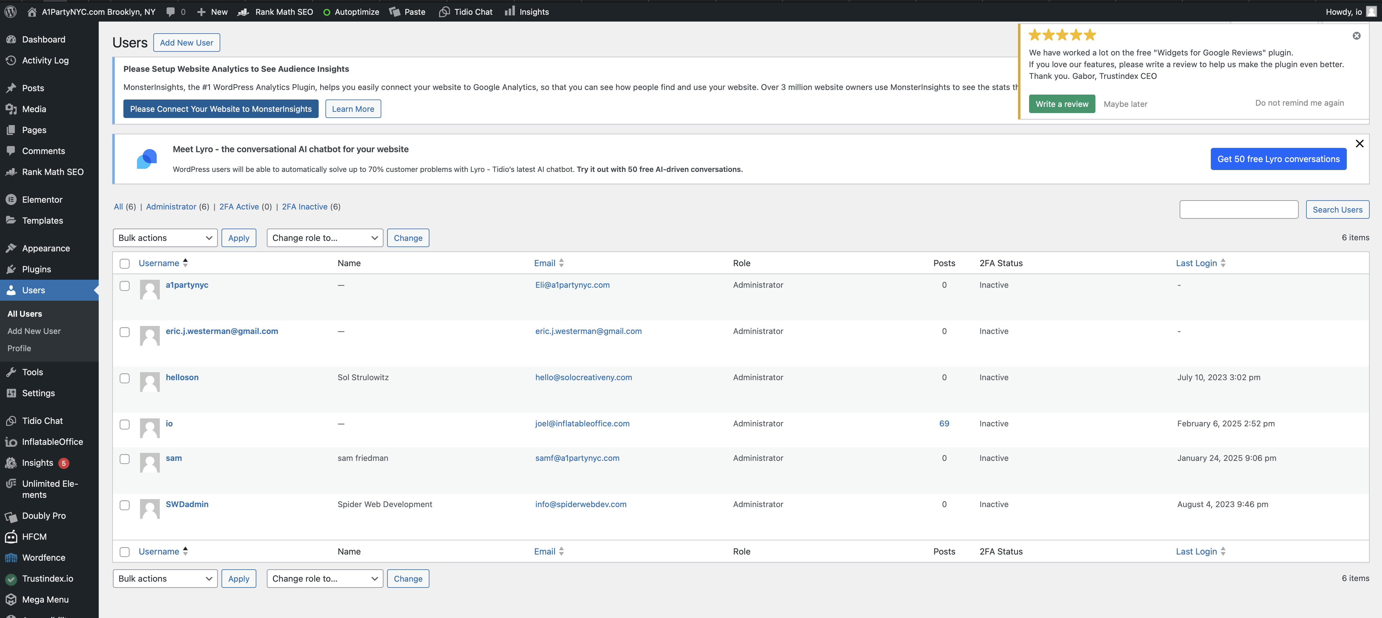Click the WordPress logo icon in admin bar
The image size is (1382, 618).
(10, 12)
